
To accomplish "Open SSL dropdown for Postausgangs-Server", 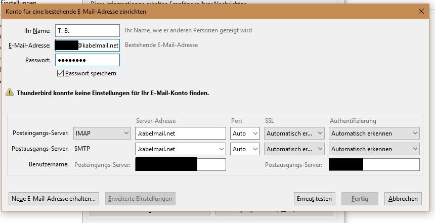I will coord(294,149).
